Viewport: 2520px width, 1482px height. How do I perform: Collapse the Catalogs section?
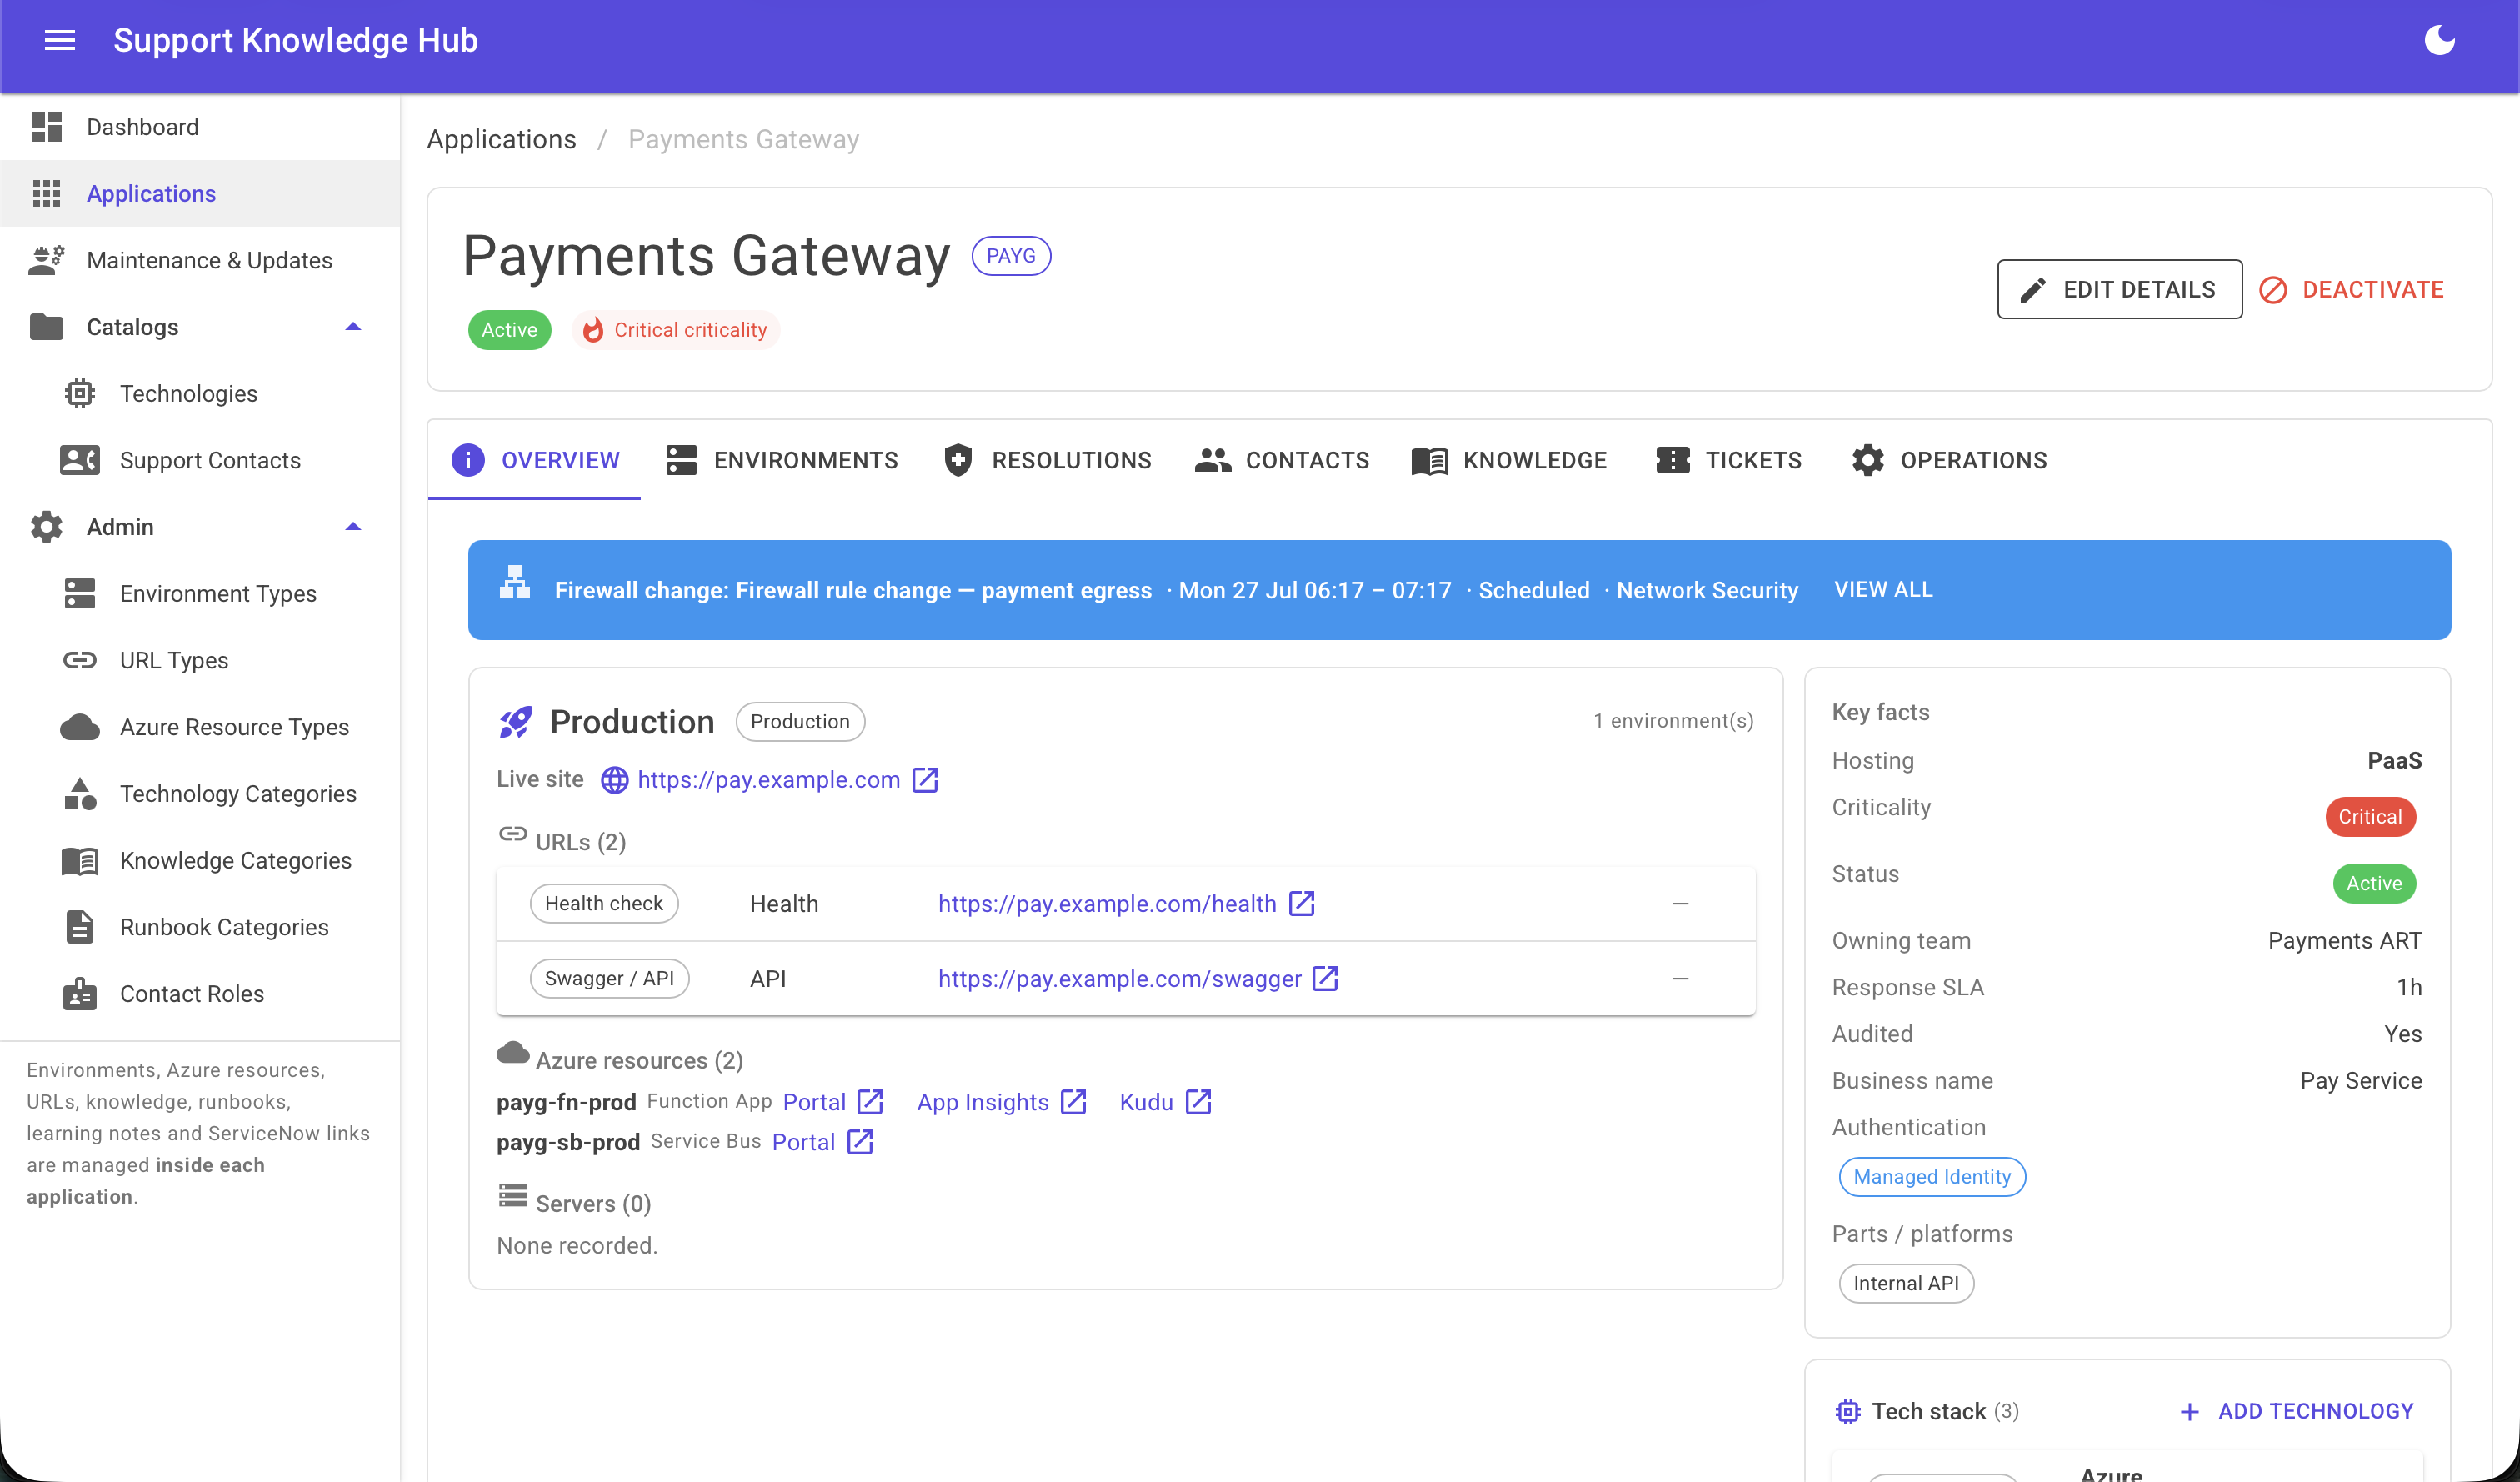click(x=200, y=327)
